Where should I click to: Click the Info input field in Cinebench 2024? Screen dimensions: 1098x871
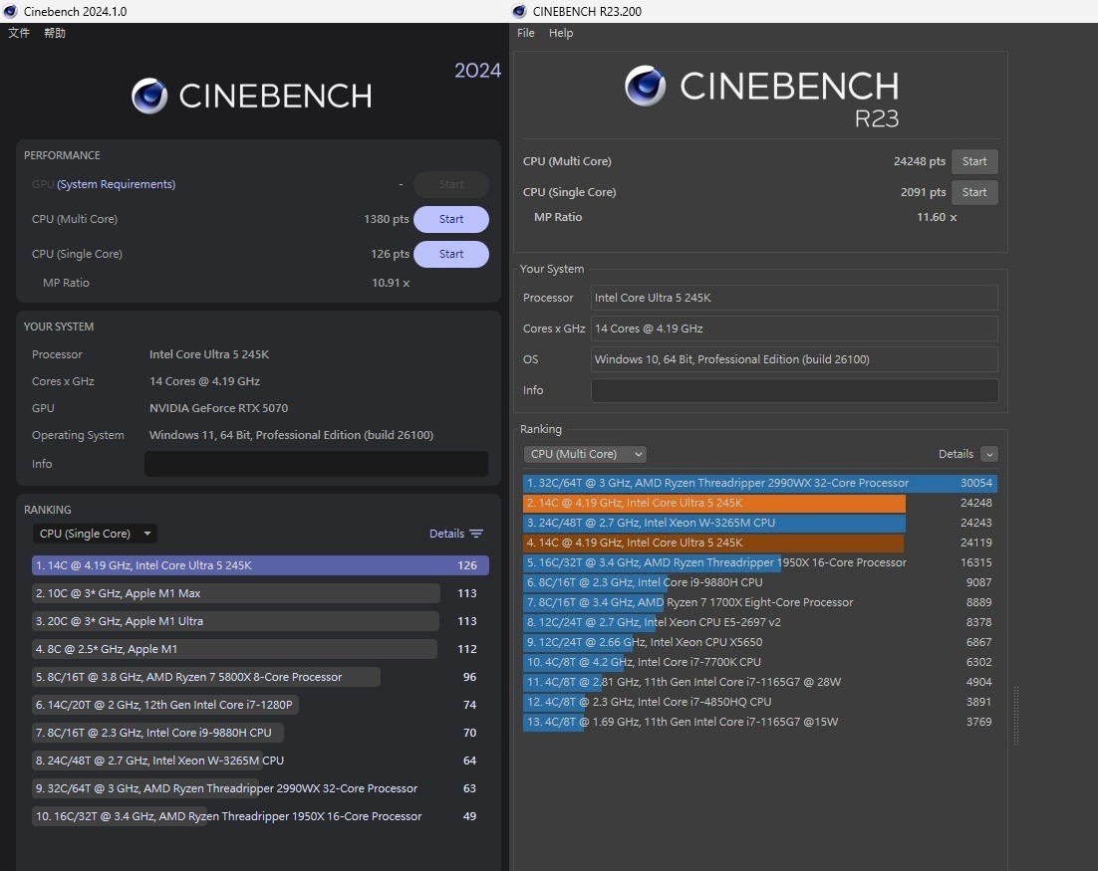tap(316, 464)
